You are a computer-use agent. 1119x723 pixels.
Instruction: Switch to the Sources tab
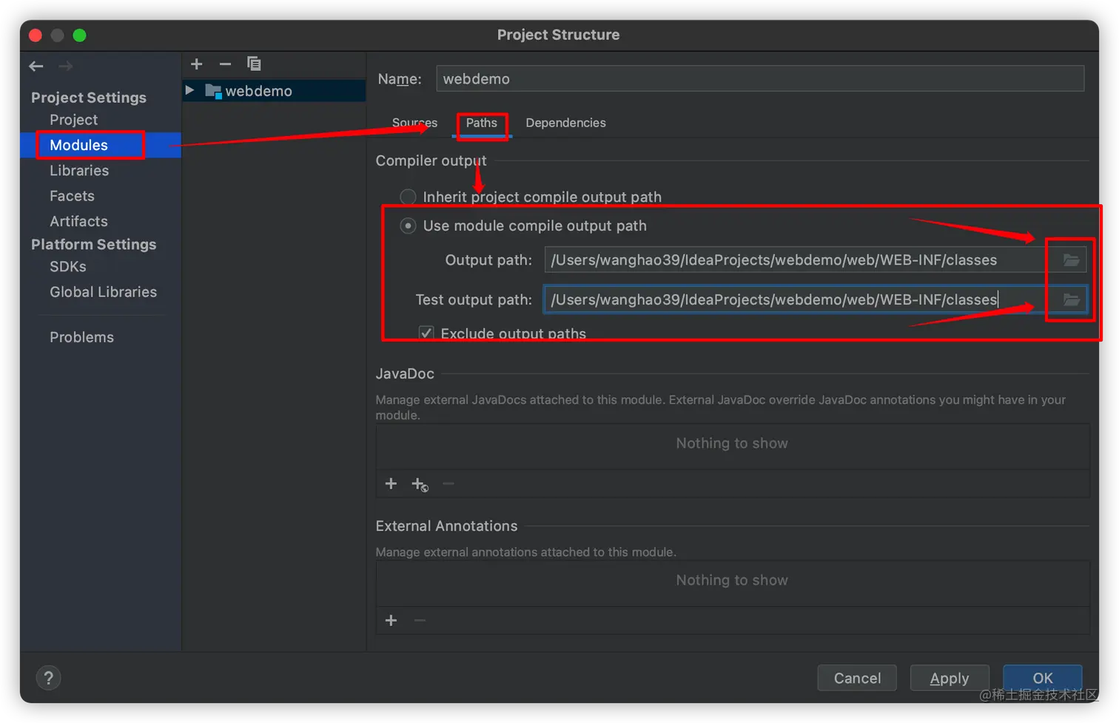pyautogui.click(x=414, y=123)
